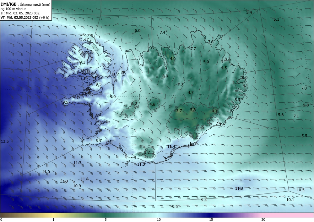The width and height of the screenshot is (314, 222).
Task: Click the 5.7 value near the south coast
Action: coord(147,152)
